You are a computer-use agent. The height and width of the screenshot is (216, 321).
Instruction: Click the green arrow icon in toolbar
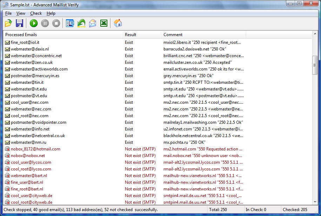(x=81, y=23)
